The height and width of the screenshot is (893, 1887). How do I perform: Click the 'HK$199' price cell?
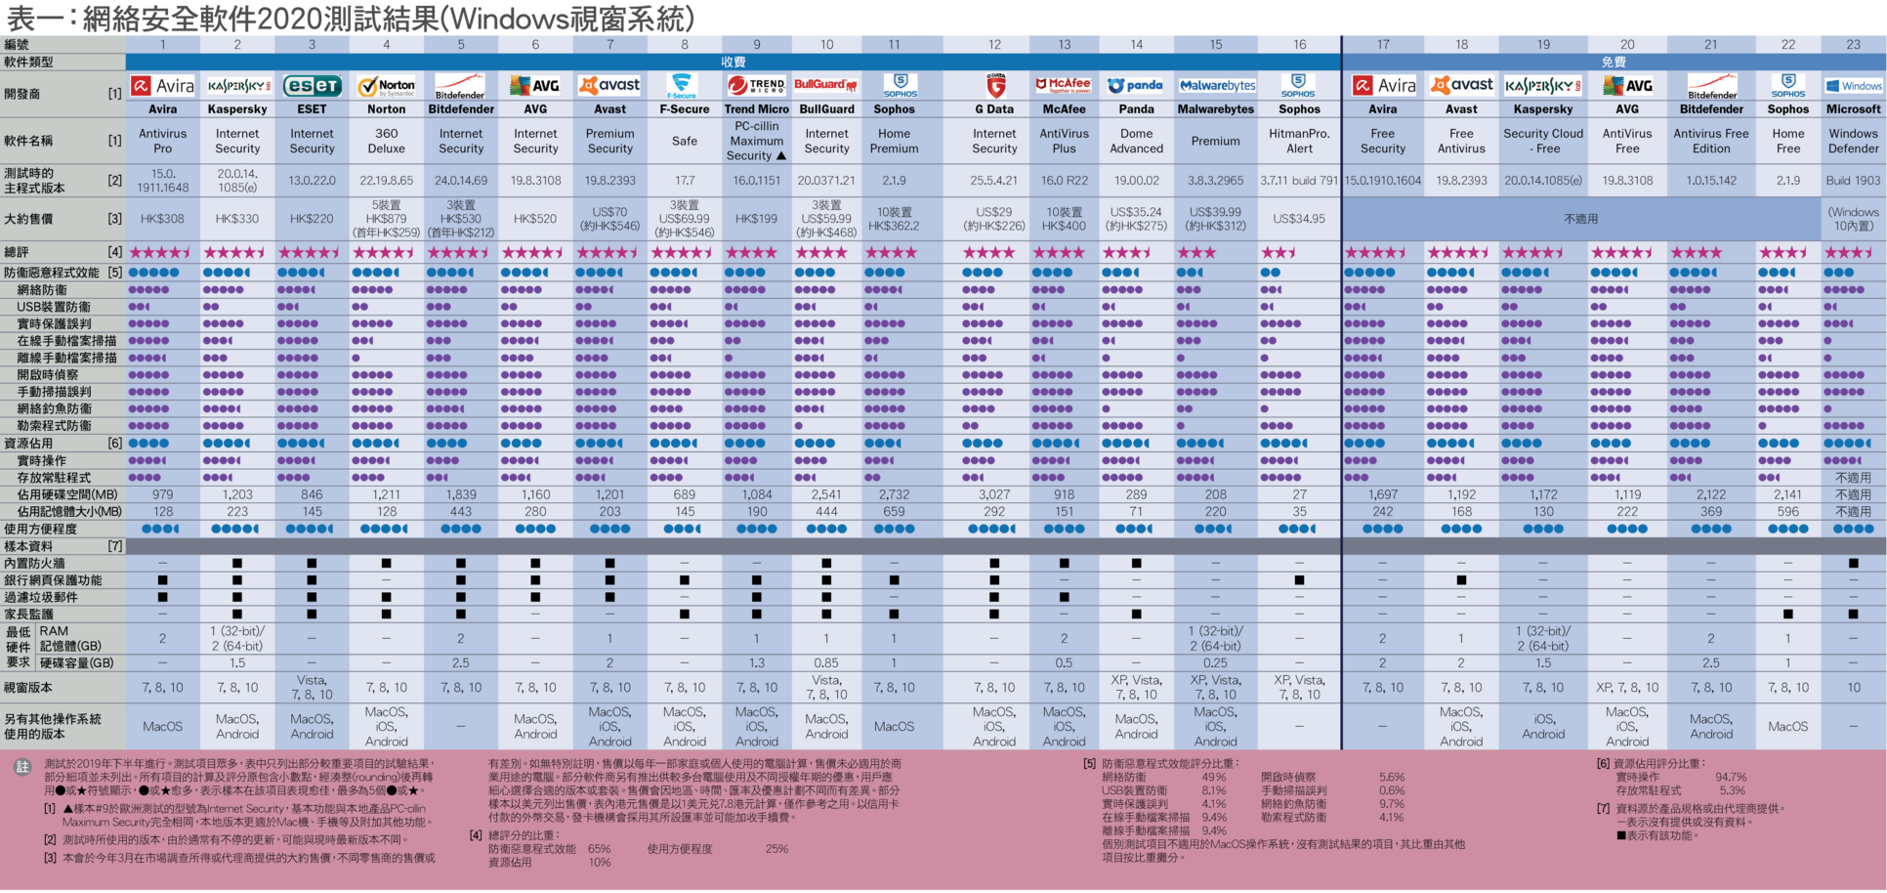coord(757,219)
